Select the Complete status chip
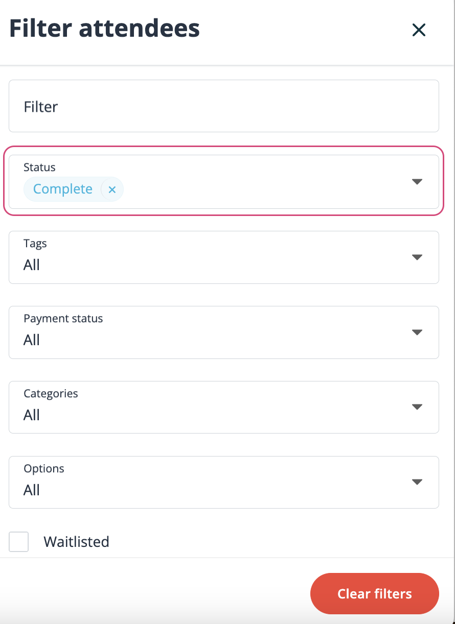Screen dimensions: 455x624 [63, 189]
